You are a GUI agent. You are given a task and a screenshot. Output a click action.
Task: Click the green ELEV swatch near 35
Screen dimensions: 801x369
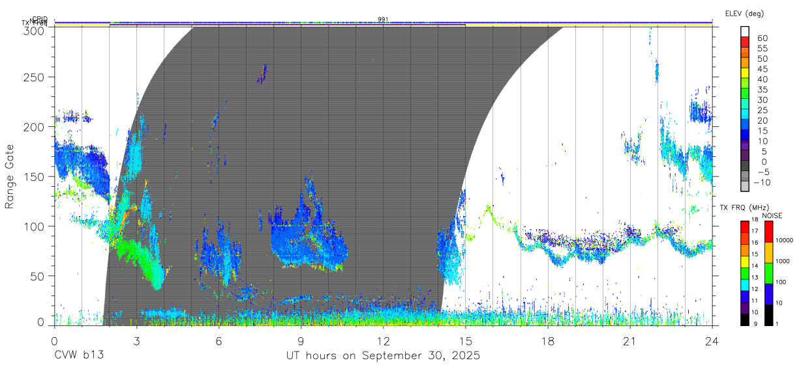pyautogui.click(x=746, y=93)
